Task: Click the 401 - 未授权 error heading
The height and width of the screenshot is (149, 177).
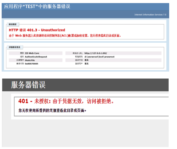Action: tap(66, 101)
